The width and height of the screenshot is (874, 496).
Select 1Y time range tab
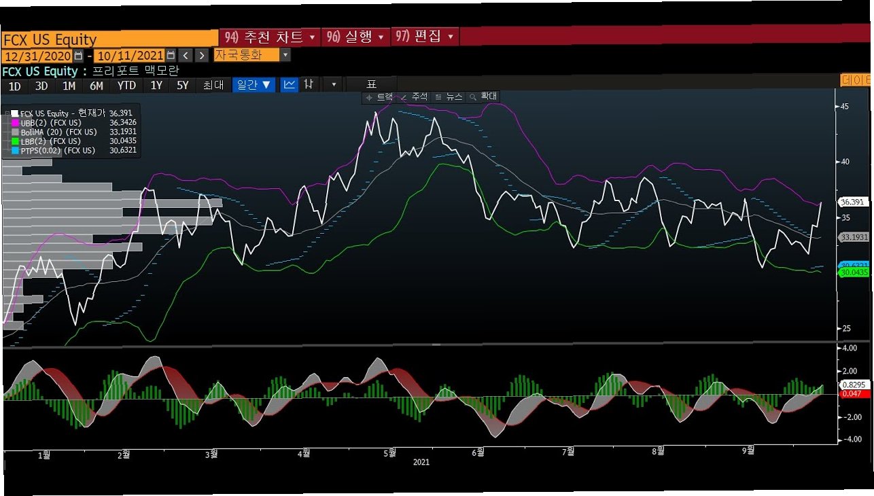click(x=156, y=86)
